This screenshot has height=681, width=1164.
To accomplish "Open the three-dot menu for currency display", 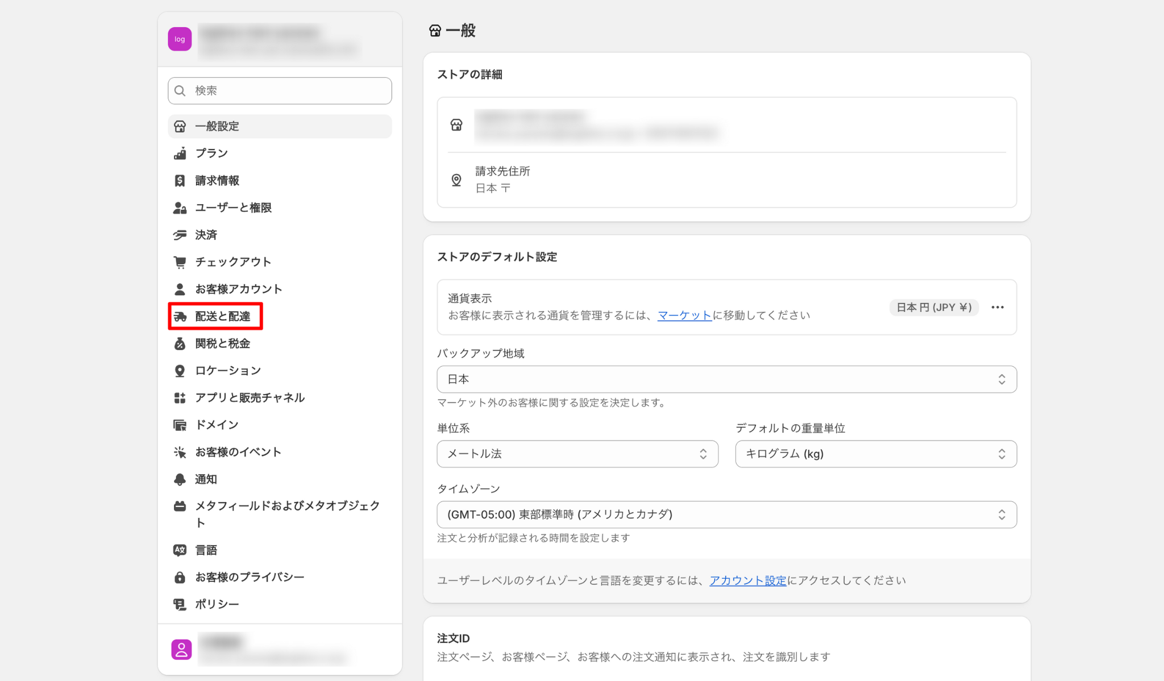I will (x=997, y=308).
